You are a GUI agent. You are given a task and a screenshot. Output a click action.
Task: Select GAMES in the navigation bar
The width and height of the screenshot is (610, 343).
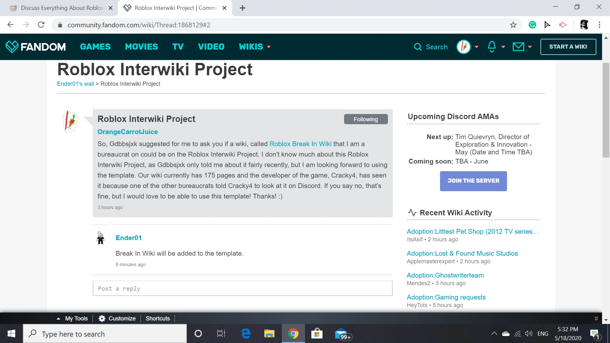(x=95, y=47)
